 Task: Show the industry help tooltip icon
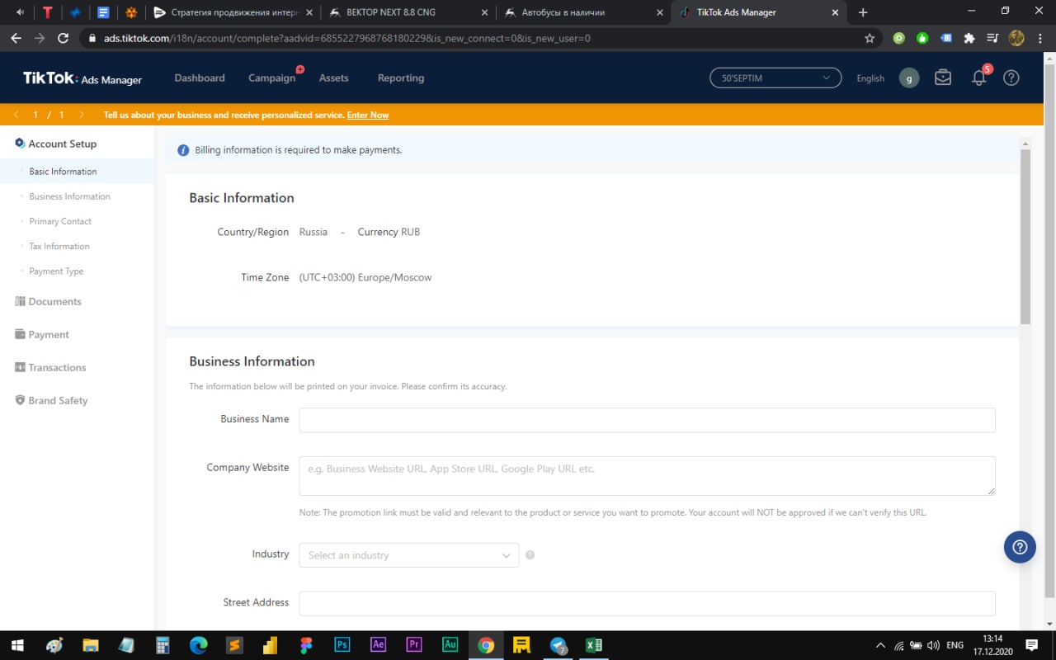click(530, 555)
